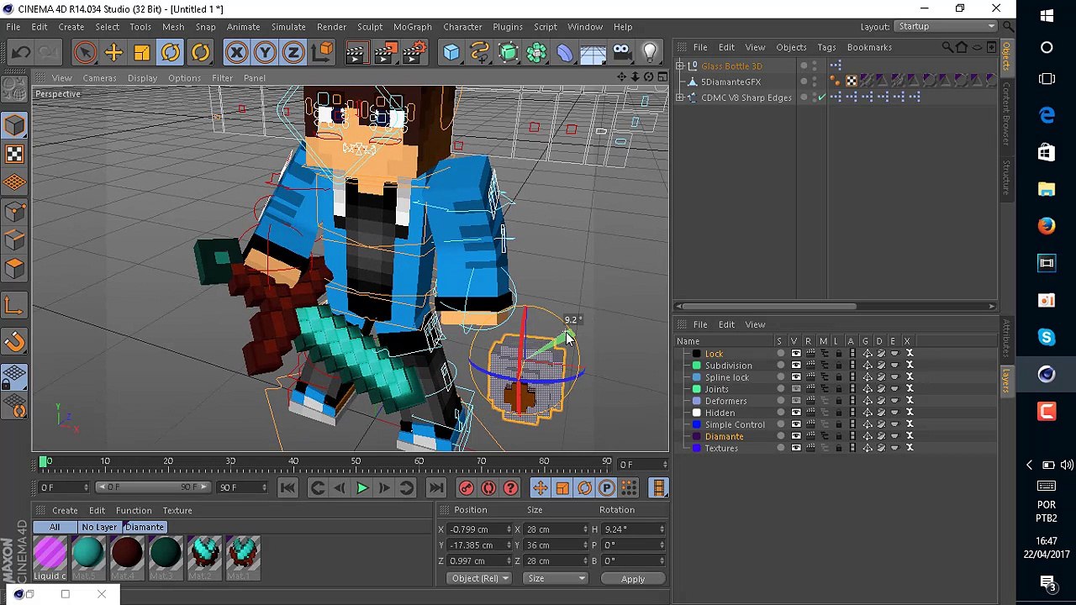Screen dimensions: 1076x605
Task: Show the No Layer materials
Action: (x=99, y=527)
